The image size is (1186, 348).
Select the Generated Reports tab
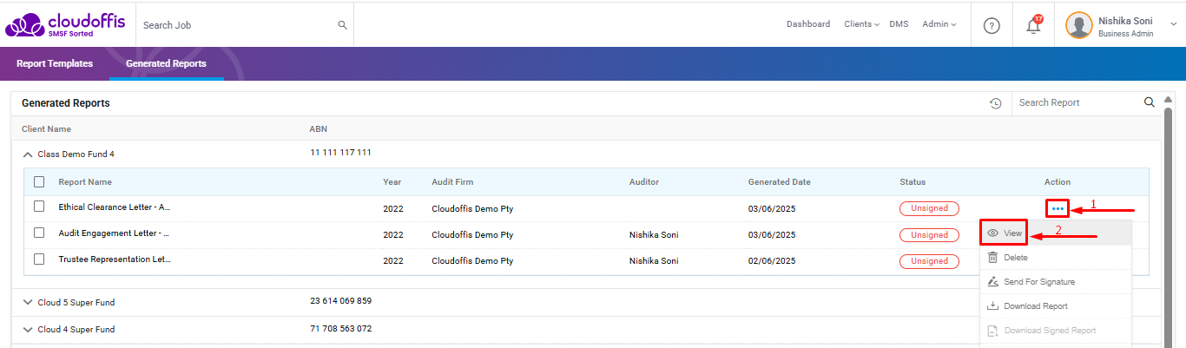(166, 63)
